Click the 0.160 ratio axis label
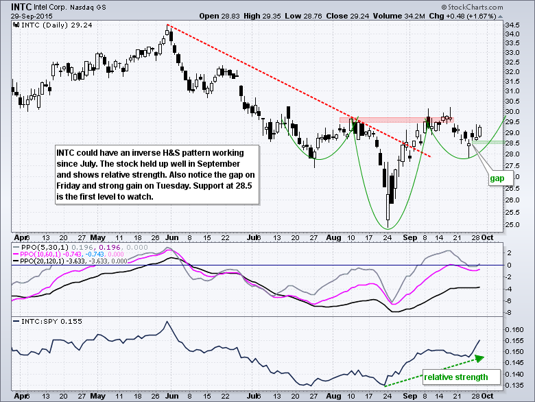Viewport: 535px width, 402px height. click(x=514, y=330)
